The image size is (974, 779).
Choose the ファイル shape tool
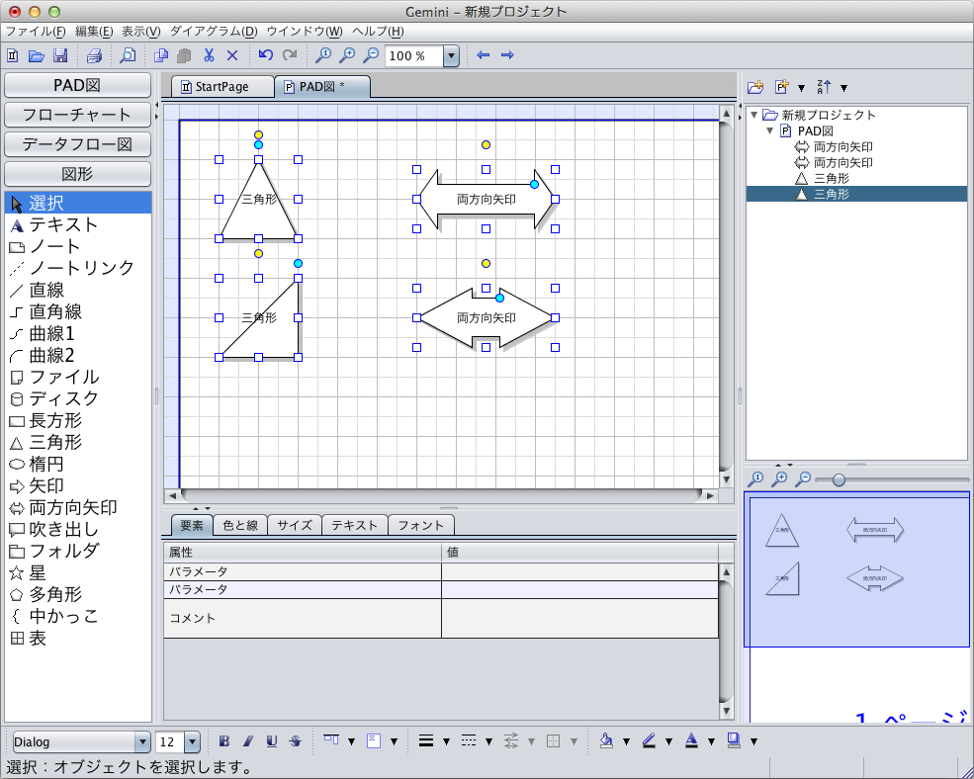(78, 377)
